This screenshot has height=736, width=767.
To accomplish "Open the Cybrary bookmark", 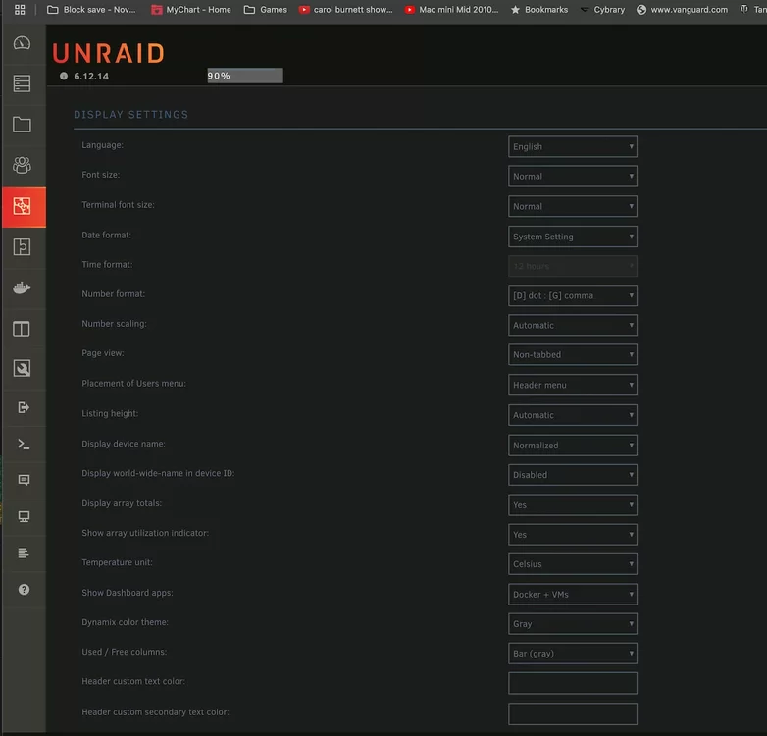I will [x=602, y=9].
